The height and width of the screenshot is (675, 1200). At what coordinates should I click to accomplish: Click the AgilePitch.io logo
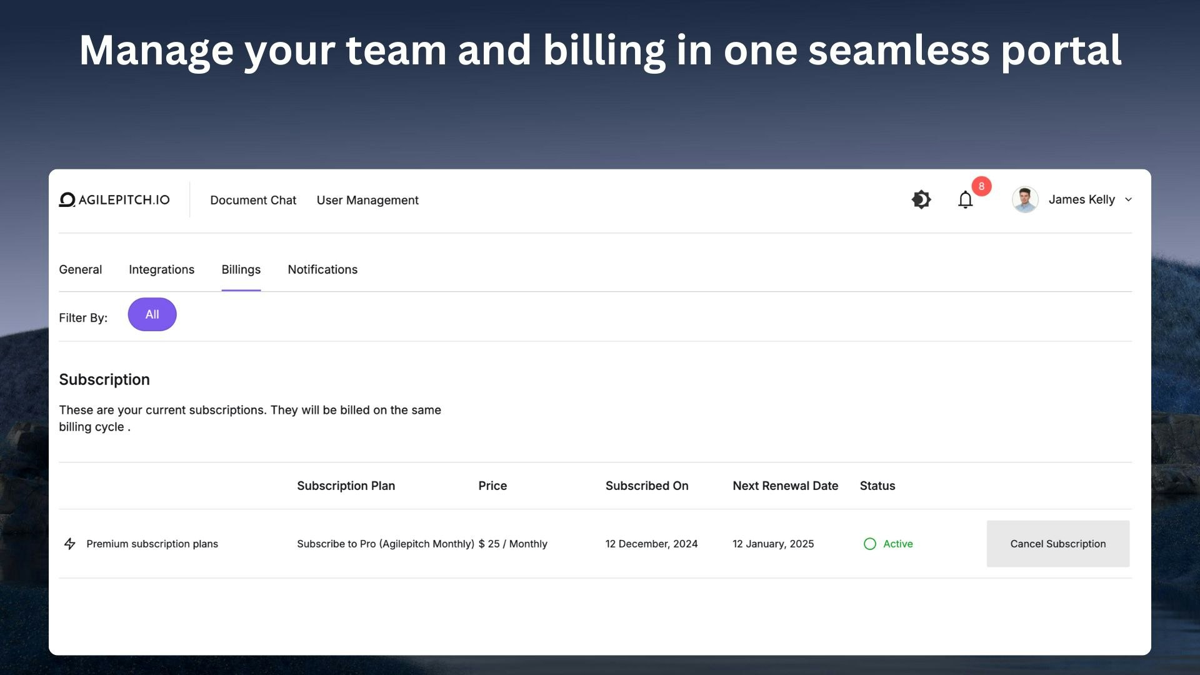114,200
